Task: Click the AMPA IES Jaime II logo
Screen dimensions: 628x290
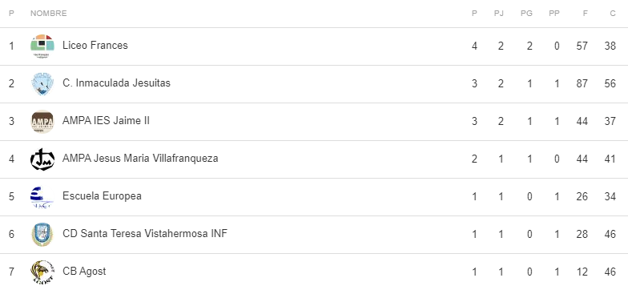Action: click(42, 122)
